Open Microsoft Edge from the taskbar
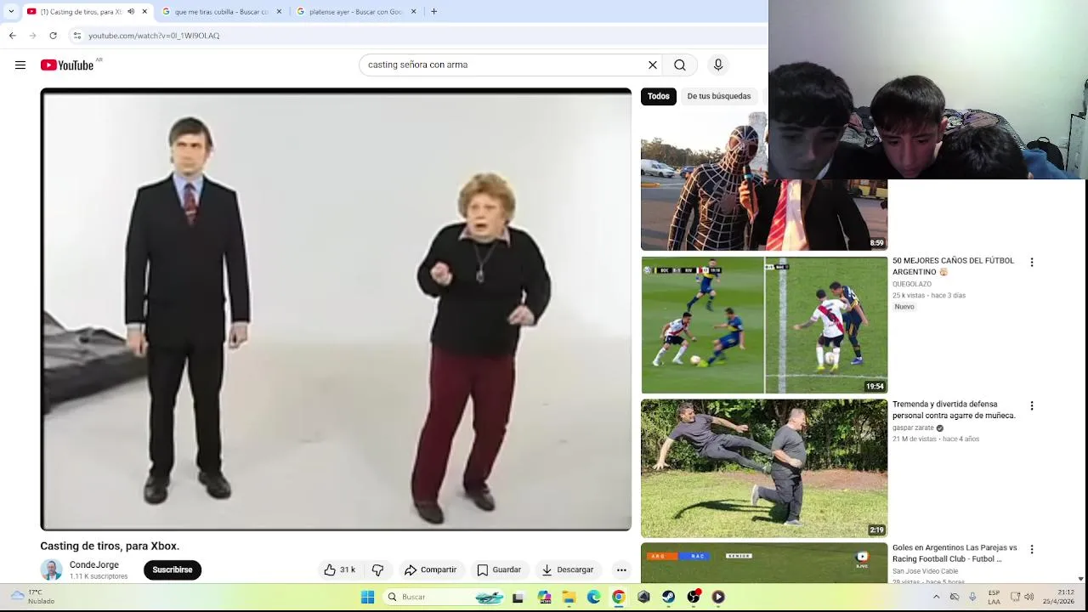Screen dimensions: 1088x612 (x=593, y=597)
